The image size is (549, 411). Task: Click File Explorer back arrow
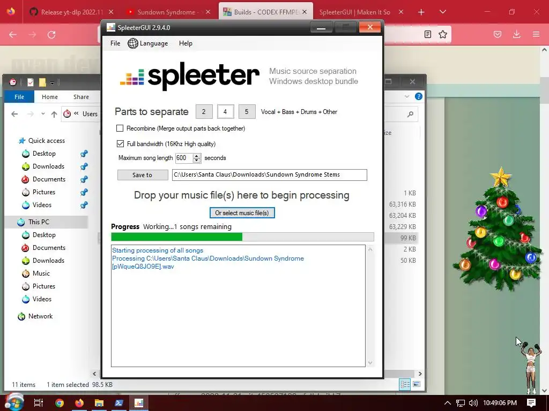(14, 114)
